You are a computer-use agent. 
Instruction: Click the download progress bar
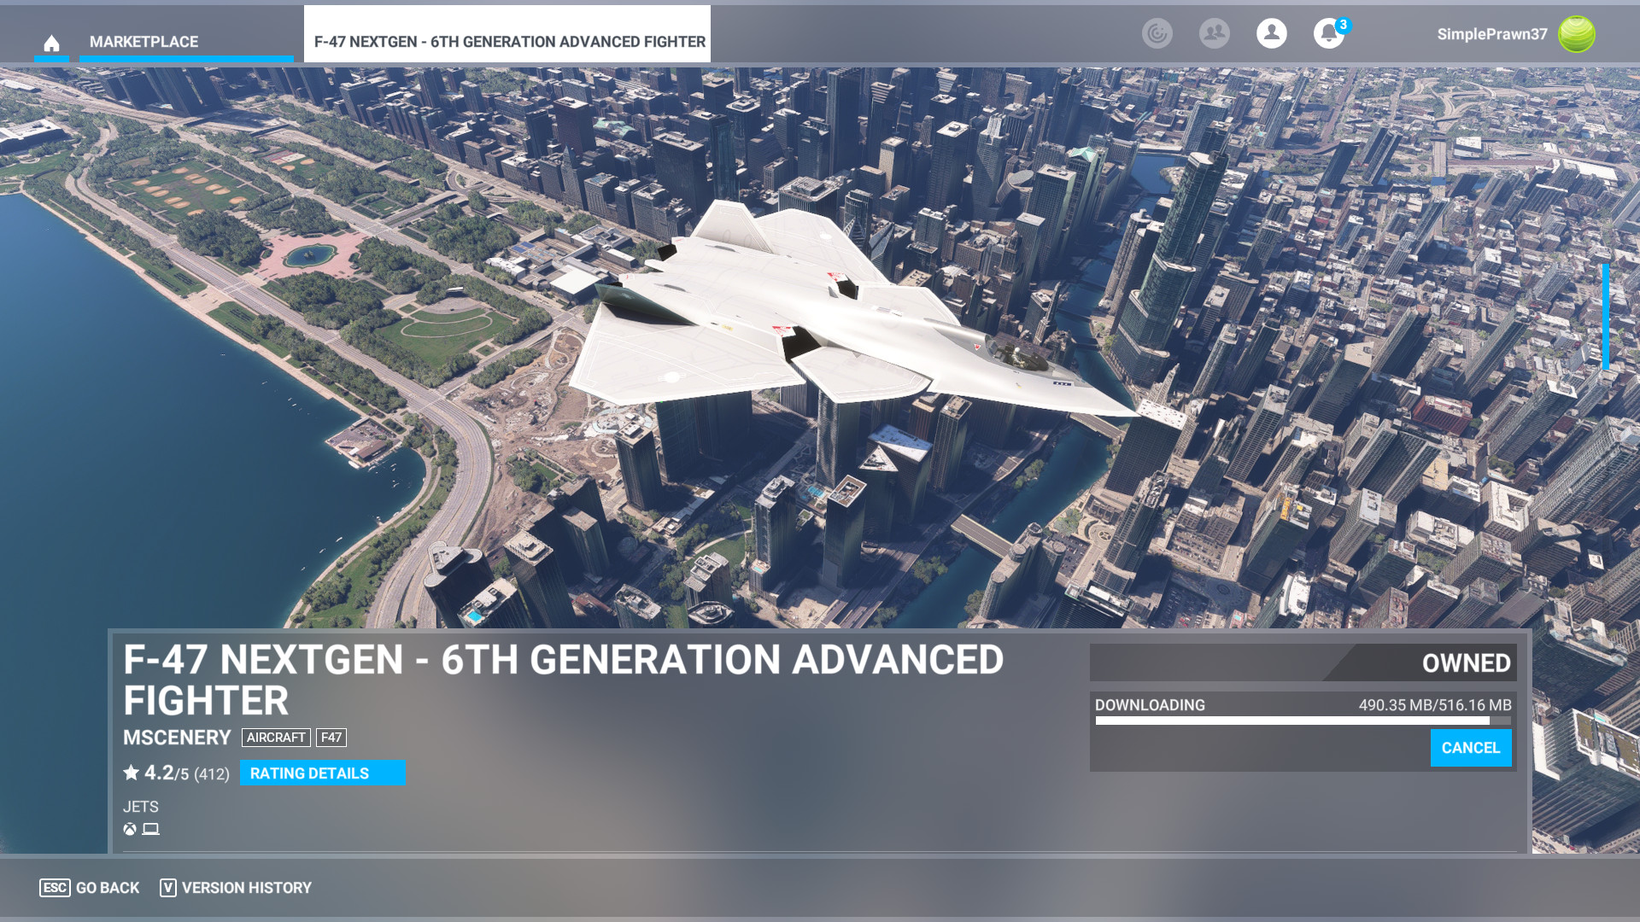(x=1302, y=721)
